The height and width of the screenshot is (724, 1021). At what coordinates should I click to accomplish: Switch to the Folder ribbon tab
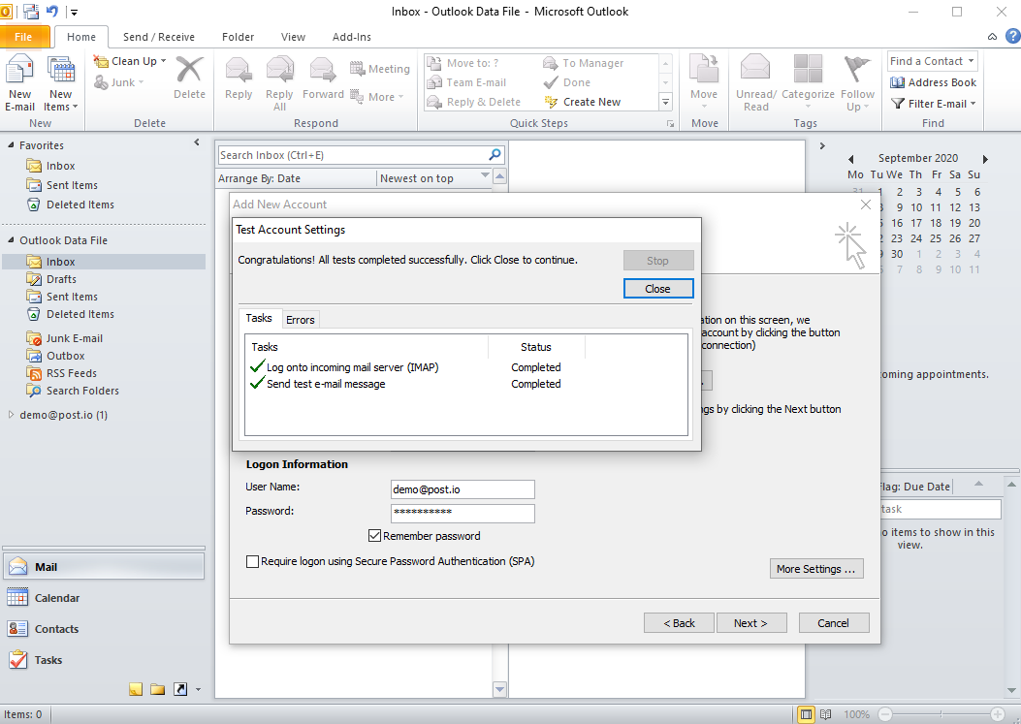click(x=238, y=37)
